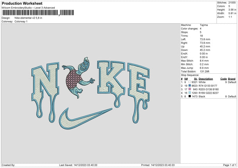
Task: Click the Color changes value 4
Action: (x=200, y=29)
